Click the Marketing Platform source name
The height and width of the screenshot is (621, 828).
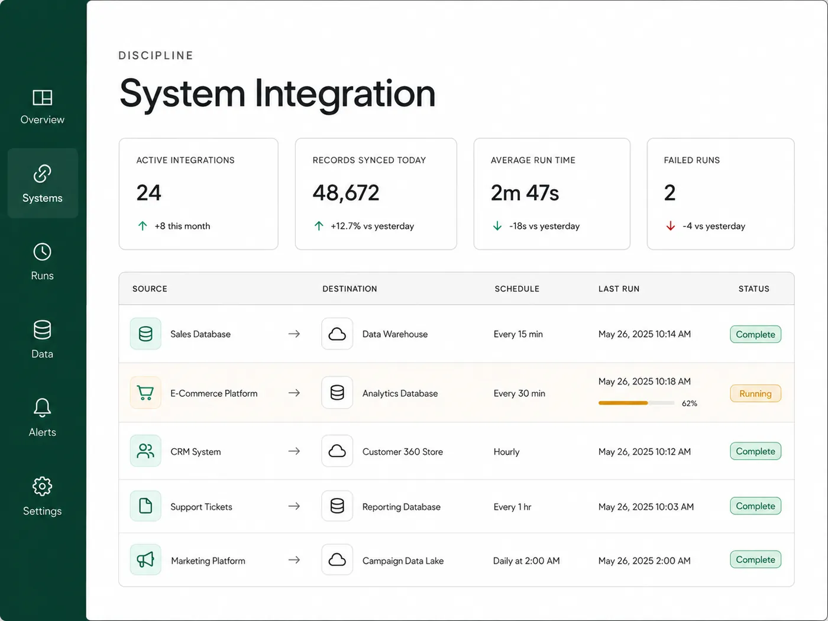[208, 561]
